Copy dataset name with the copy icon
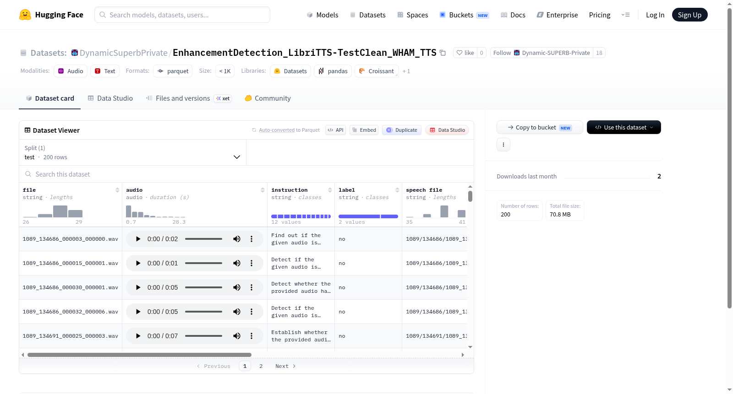Image resolution: width=733 pixels, height=394 pixels. pos(443,53)
